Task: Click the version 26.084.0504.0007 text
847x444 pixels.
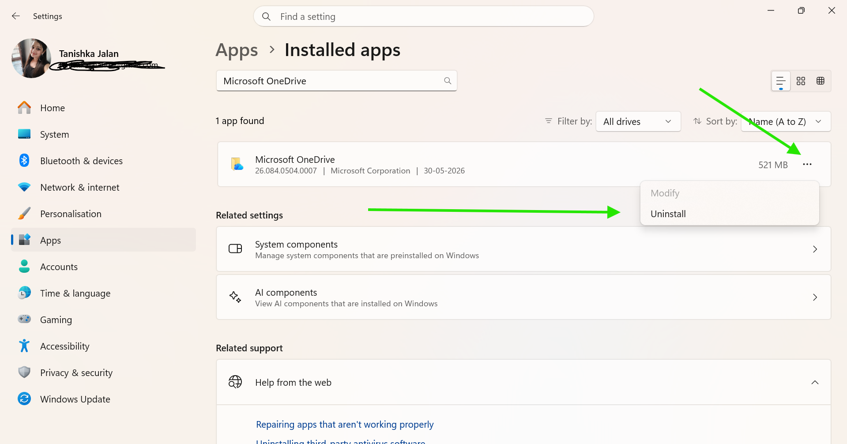Action: point(286,171)
